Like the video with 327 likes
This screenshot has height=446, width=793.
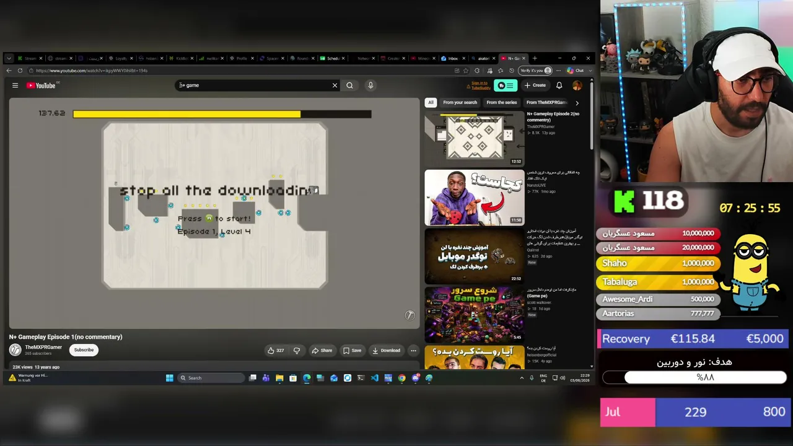[x=276, y=351]
